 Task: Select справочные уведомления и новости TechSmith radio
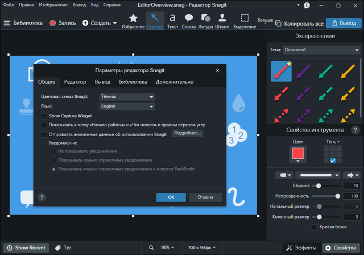tap(53, 169)
